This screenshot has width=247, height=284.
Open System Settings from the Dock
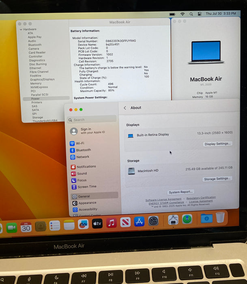click(x=153, y=221)
